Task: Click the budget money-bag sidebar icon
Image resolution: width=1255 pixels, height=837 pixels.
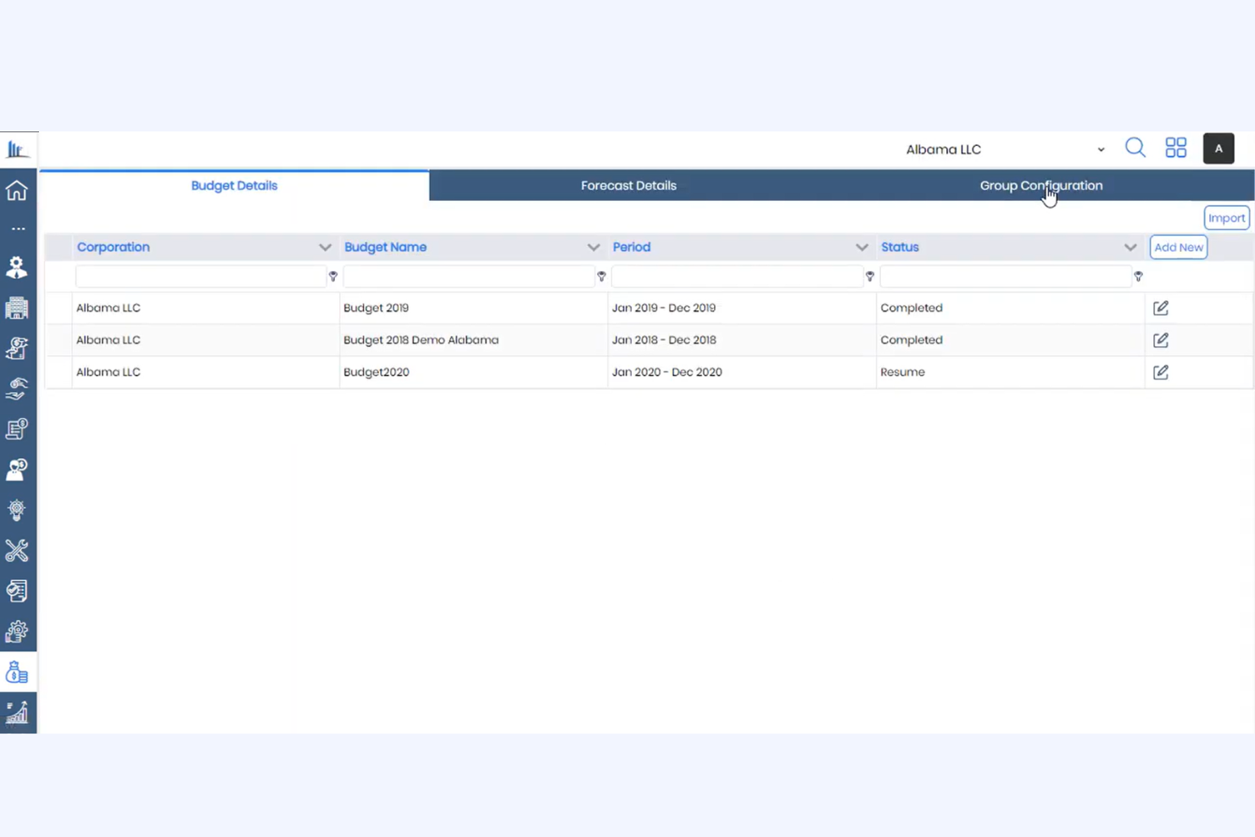Action: point(17,672)
